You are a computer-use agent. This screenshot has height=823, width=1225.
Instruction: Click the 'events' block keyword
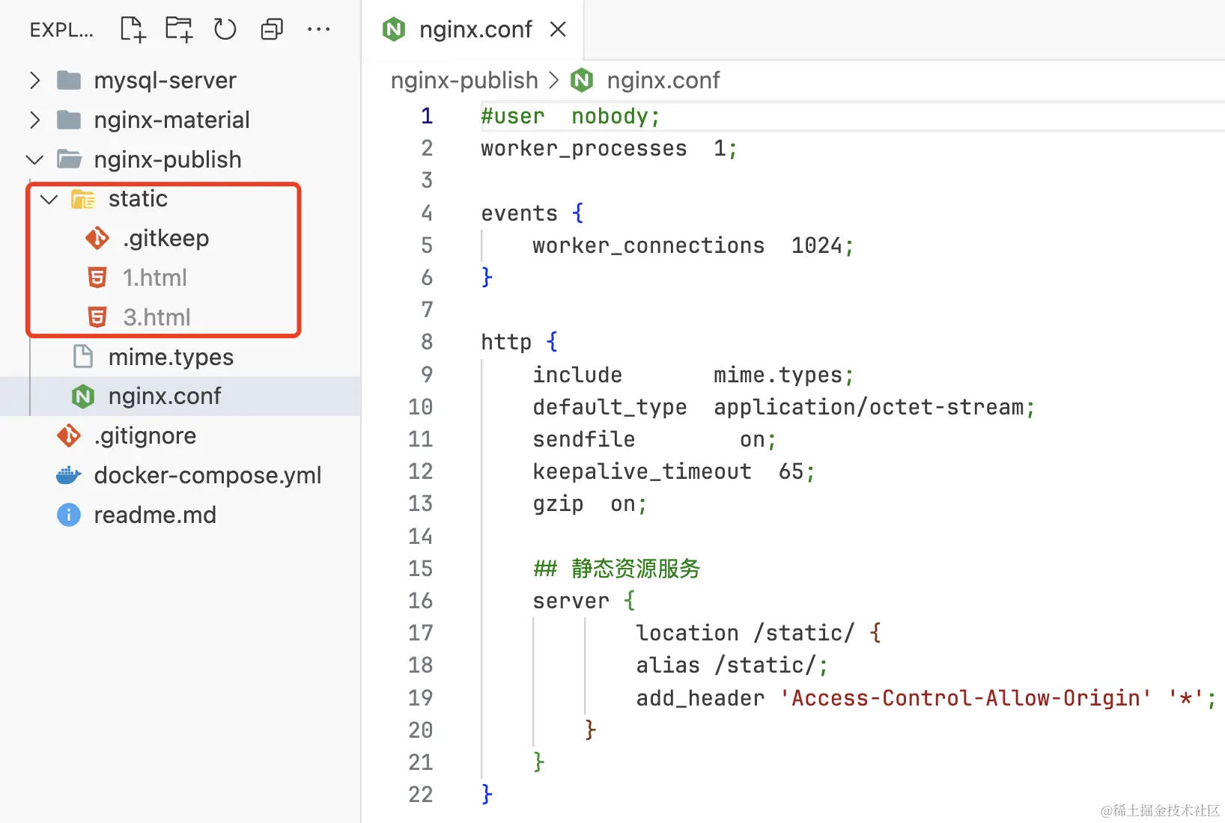(519, 213)
